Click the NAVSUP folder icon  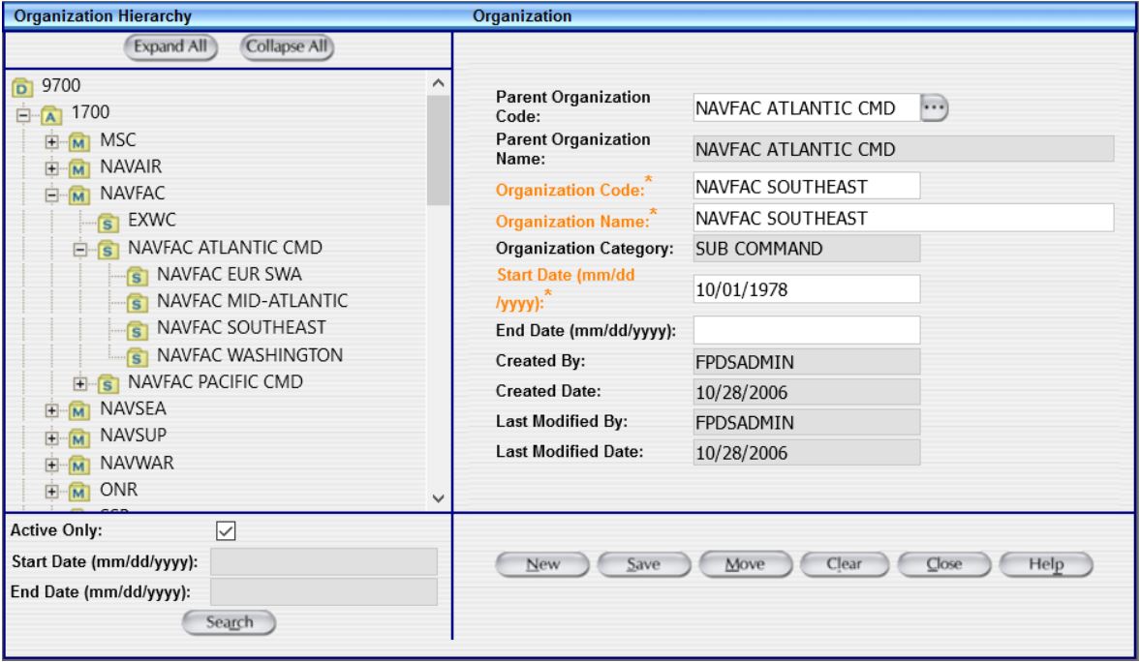79,437
